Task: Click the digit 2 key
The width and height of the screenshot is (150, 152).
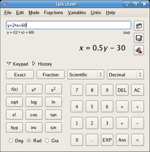Action: click(x=92, y=123)
